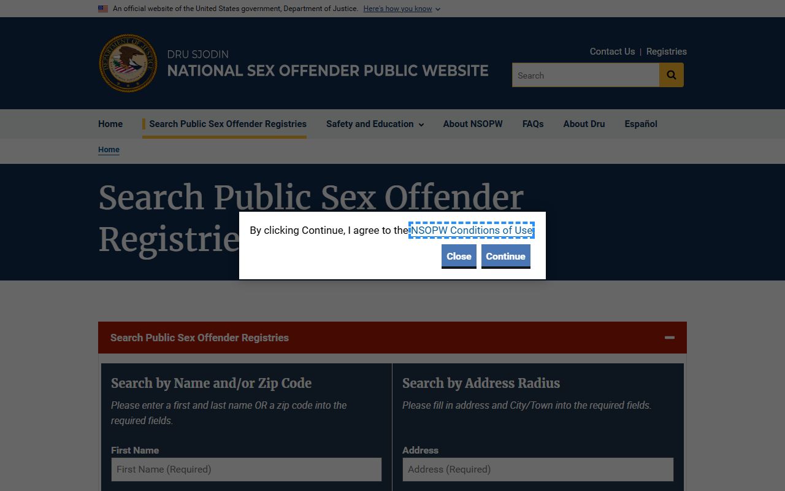Click Continue in the conditions dialog
785x491 pixels.
pyautogui.click(x=506, y=256)
